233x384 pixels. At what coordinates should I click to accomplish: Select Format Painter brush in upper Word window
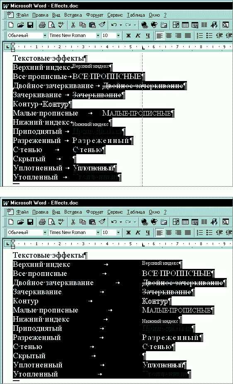[x=102, y=25]
